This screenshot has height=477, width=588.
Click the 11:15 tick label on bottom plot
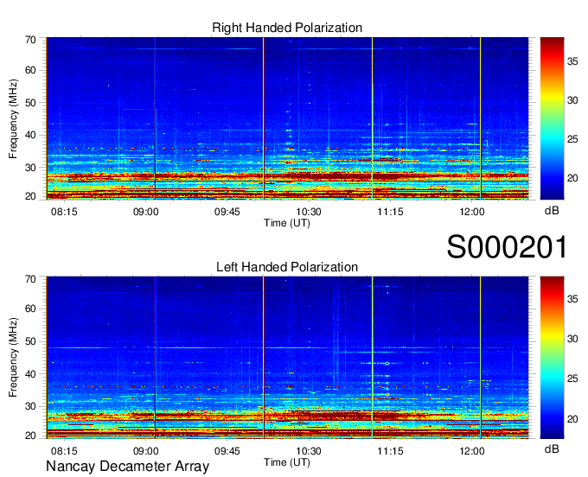pos(390,451)
